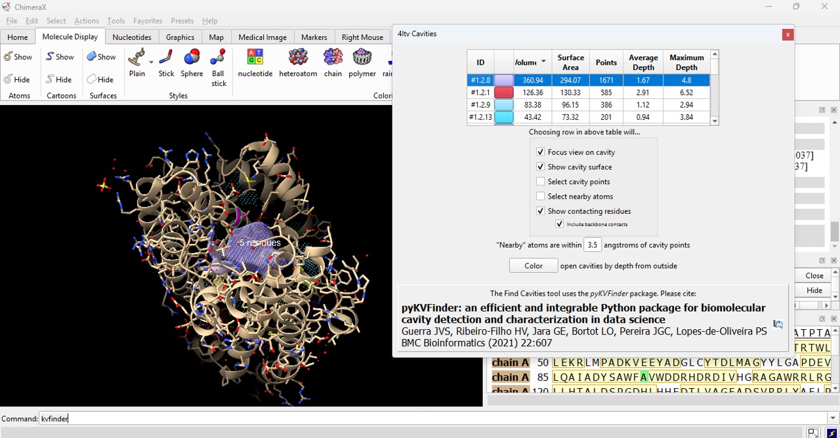Enable Select cavity points checkbox
The width and height of the screenshot is (840, 438).
pos(541,182)
